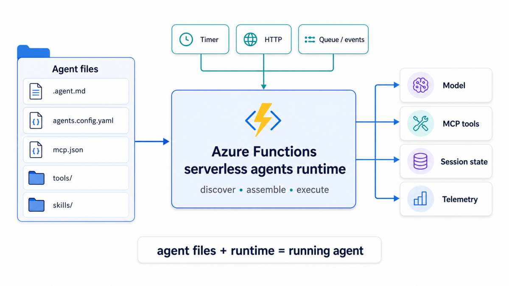Click the .agent.md document icon

coord(36,91)
